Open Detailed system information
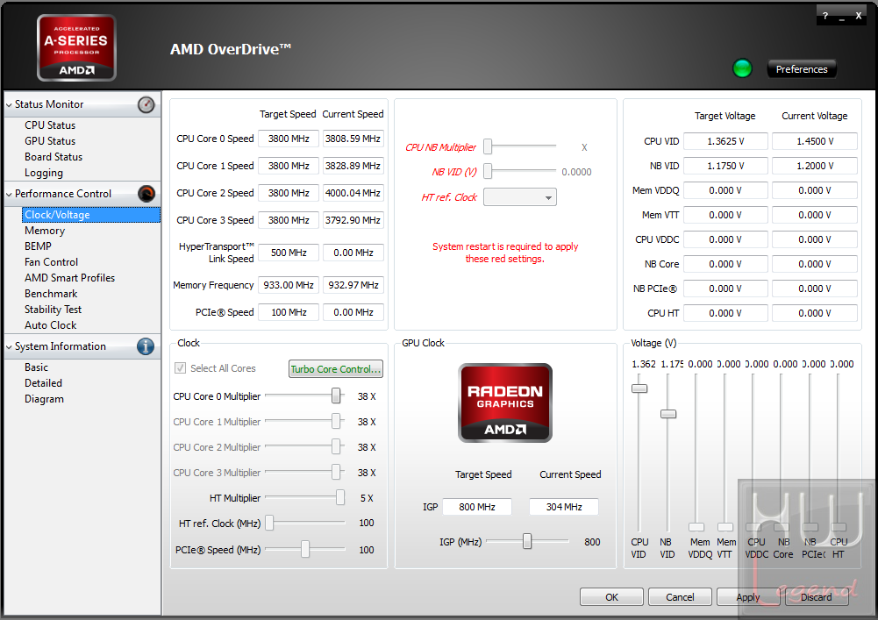 (x=43, y=383)
